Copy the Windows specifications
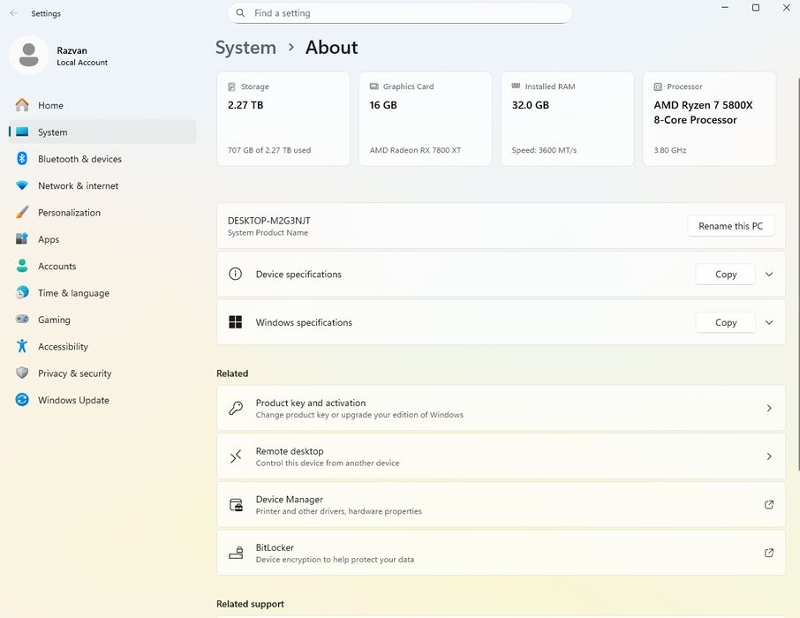 click(725, 322)
